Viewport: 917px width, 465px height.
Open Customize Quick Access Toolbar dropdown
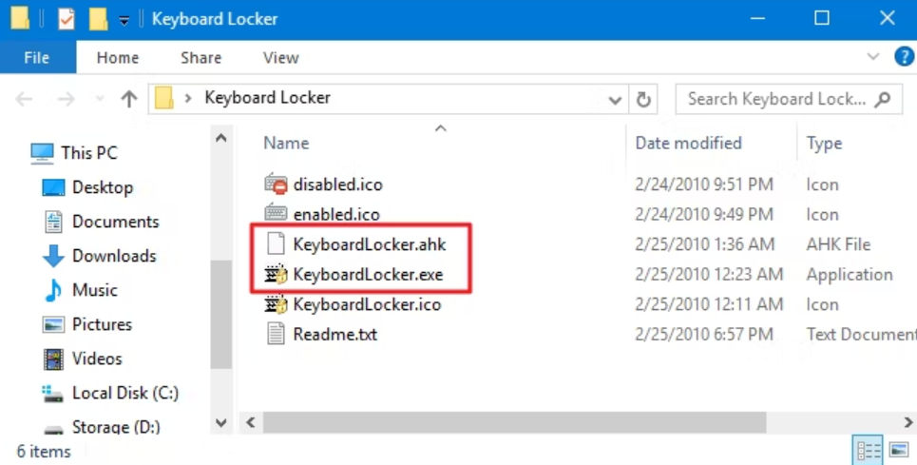pos(124,21)
